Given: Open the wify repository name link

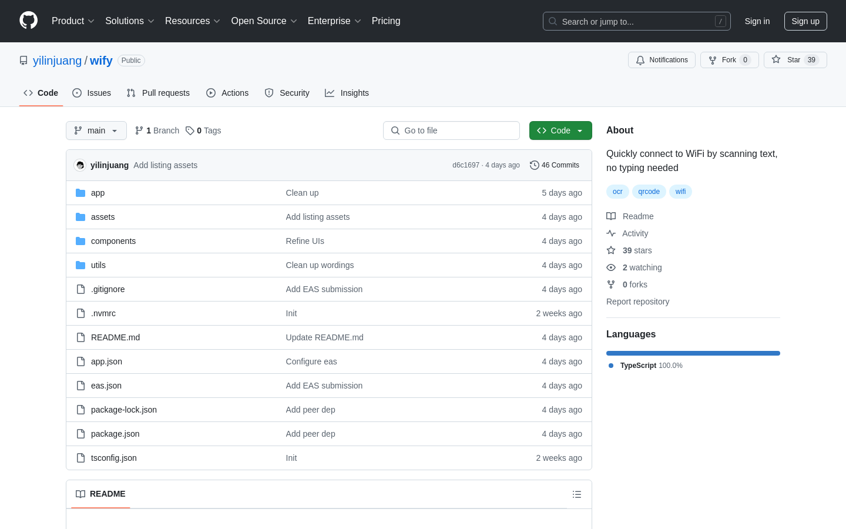Looking at the screenshot, I should tap(101, 61).
